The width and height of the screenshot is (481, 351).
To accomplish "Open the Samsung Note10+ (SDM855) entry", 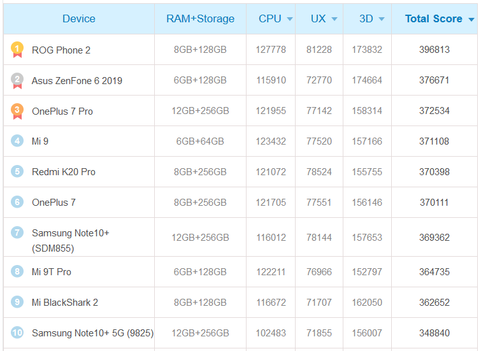I will coord(71,241).
